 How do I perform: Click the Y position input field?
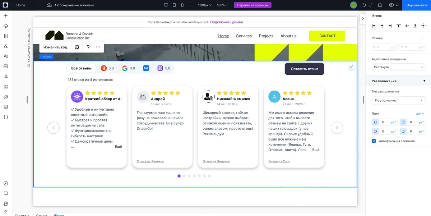pyautogui.click(x=412, y=47)
